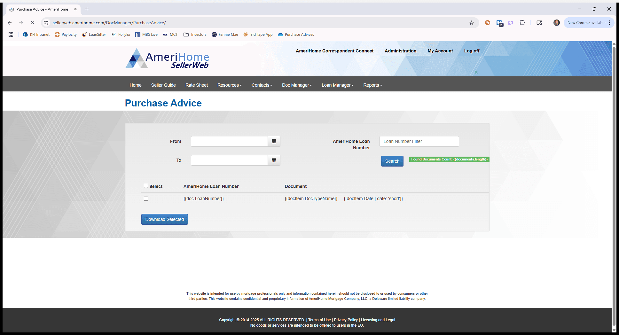Open the Rate Sheet menu item
Viewport: 619px width, 335px height.
point(197,85)
